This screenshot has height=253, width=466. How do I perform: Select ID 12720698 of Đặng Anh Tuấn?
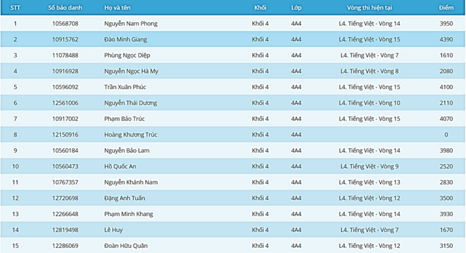65,199
